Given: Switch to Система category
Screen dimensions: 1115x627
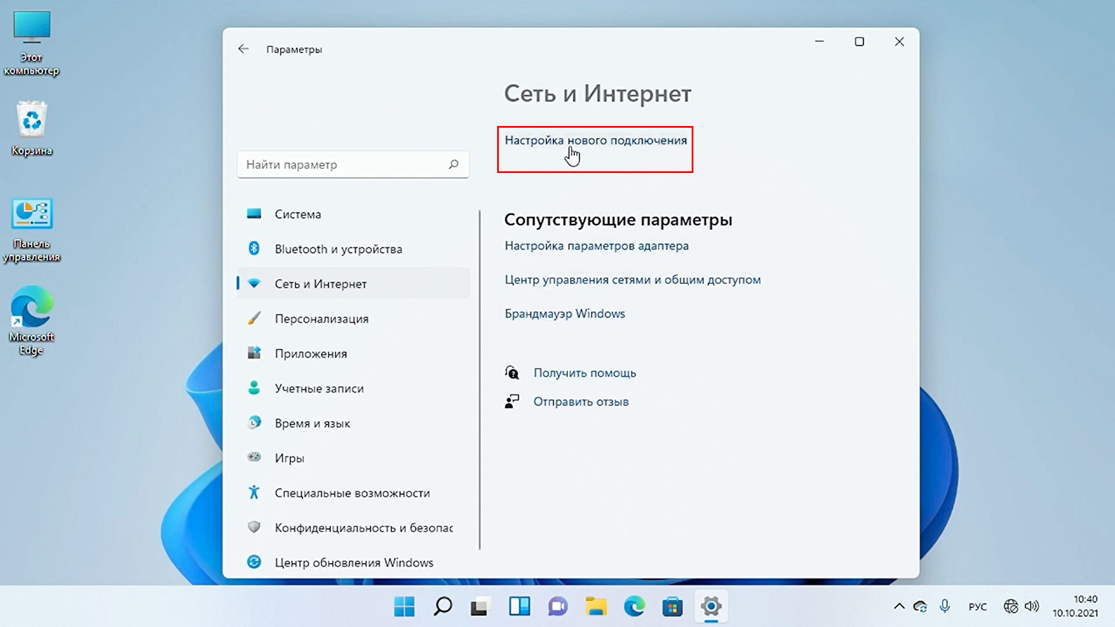Looking at the screenshot, I should click(297, 214).
